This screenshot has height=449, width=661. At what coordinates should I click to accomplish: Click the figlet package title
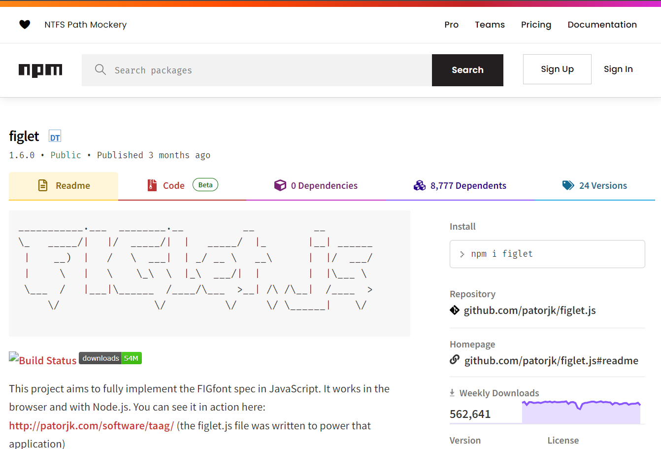[24, 136]
